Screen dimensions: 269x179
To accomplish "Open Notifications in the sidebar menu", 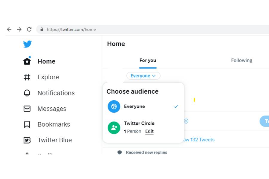I will (56, 93).
